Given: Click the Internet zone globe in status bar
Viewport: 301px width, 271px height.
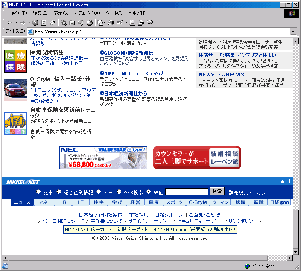Looking at the screenshot, I should click(248, 266).
